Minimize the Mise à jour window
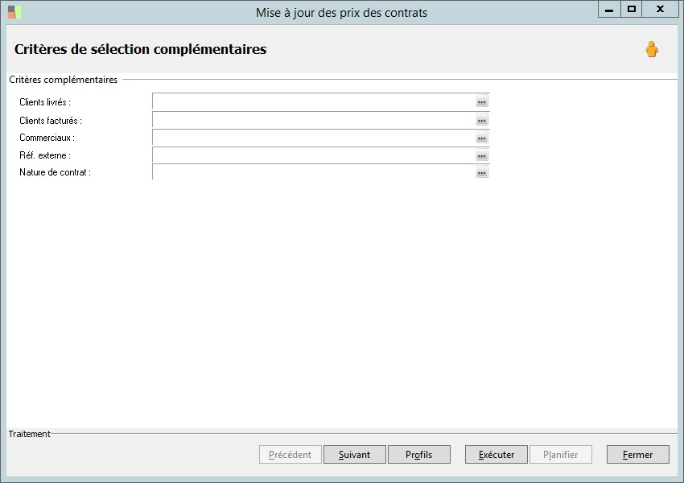 click(x=609, y=9)
